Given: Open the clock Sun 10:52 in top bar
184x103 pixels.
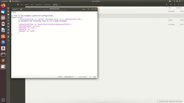Looking at the screenshot, I should point(96,1).
